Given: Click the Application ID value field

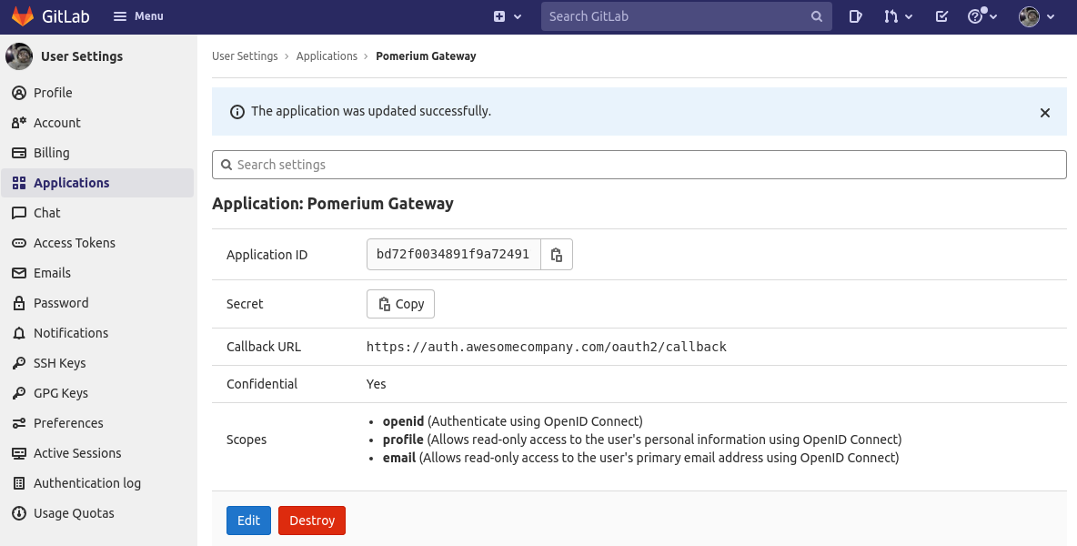Looking at the screenshot, I should 453,255.
